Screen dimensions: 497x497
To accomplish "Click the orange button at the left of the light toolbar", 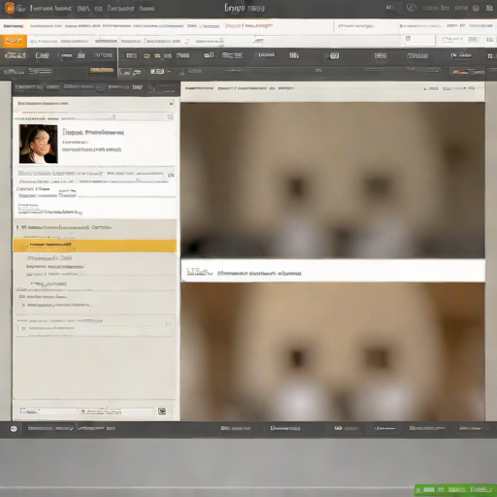I will click(x=14, y=41).
